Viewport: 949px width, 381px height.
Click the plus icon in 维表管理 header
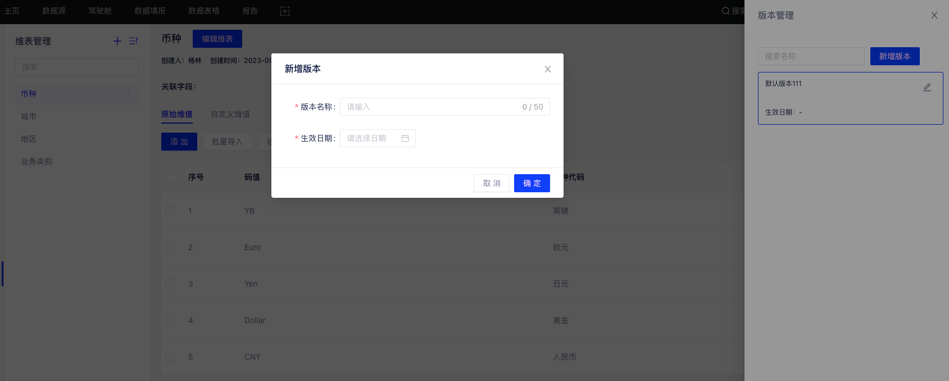(x=117, y=41)
